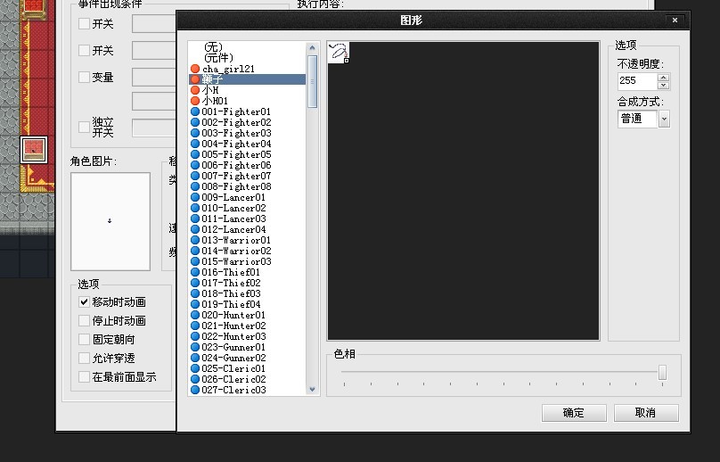
Task: Choose 024-Gunner02 from the graphic list
Action: pos(247,358)
